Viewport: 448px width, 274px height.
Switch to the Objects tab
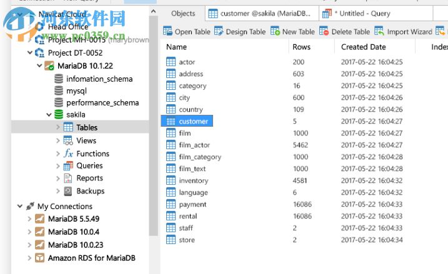183,13
